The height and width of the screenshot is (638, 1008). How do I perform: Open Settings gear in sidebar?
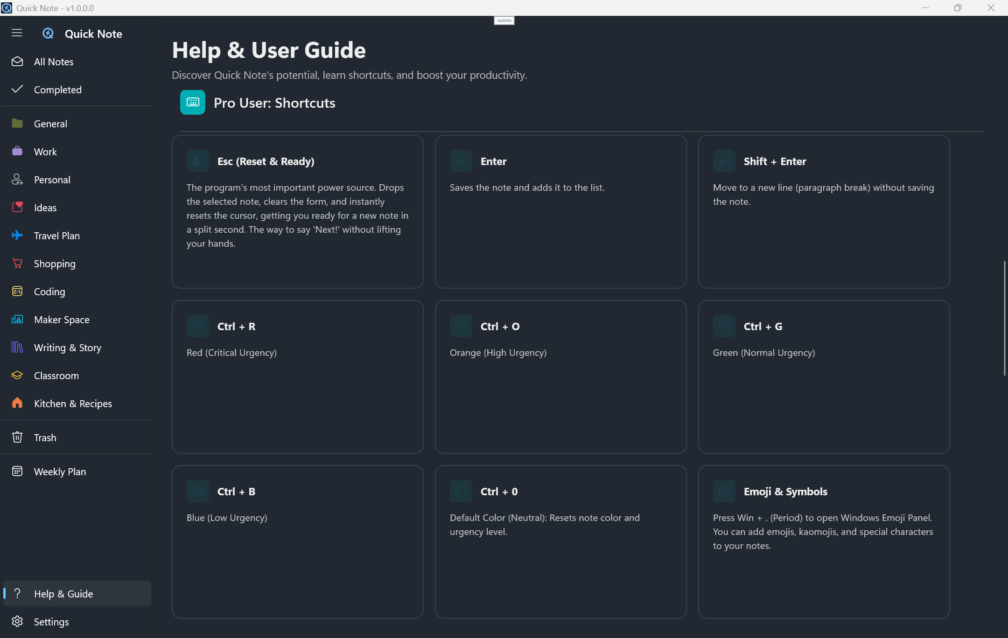click(17, 621)
